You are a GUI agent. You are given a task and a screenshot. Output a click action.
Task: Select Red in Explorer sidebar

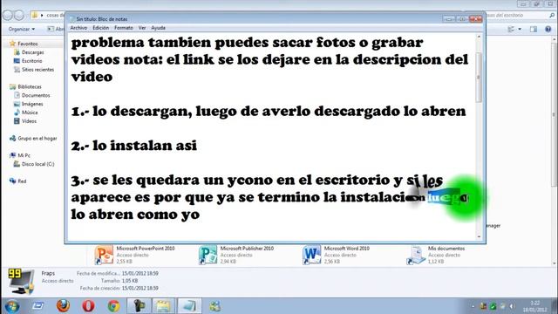click(22, 181)
